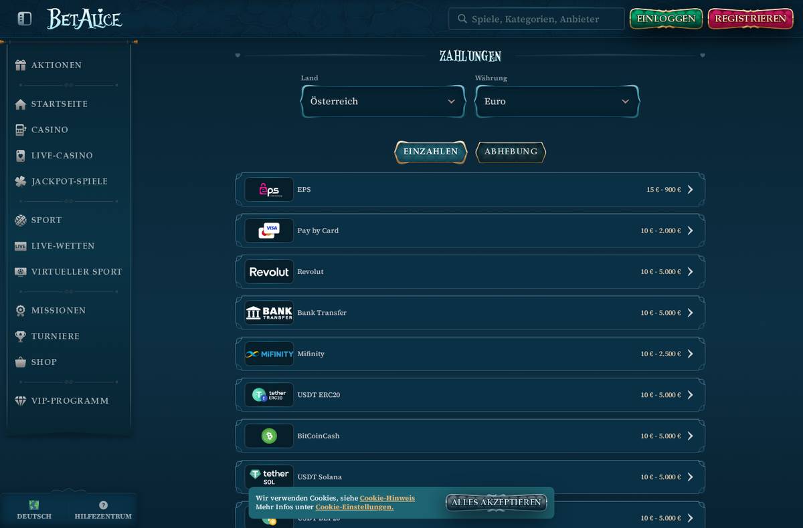Open VIP-Programm from the sidebar
This screenshot has width=803, height=528.
70,401
